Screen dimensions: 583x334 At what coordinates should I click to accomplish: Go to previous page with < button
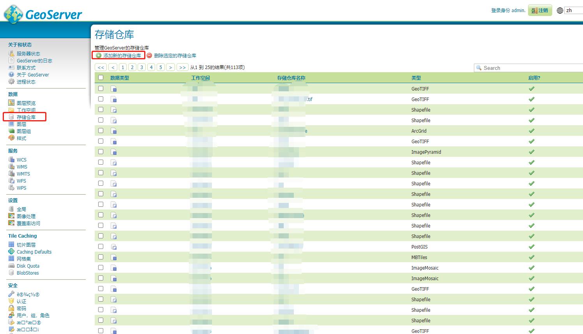tap(113, 68)
